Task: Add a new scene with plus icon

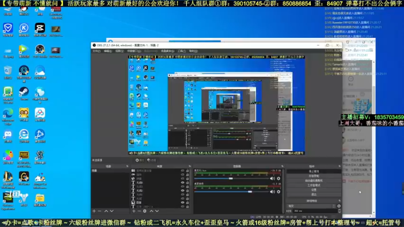Action: (94, 211)
